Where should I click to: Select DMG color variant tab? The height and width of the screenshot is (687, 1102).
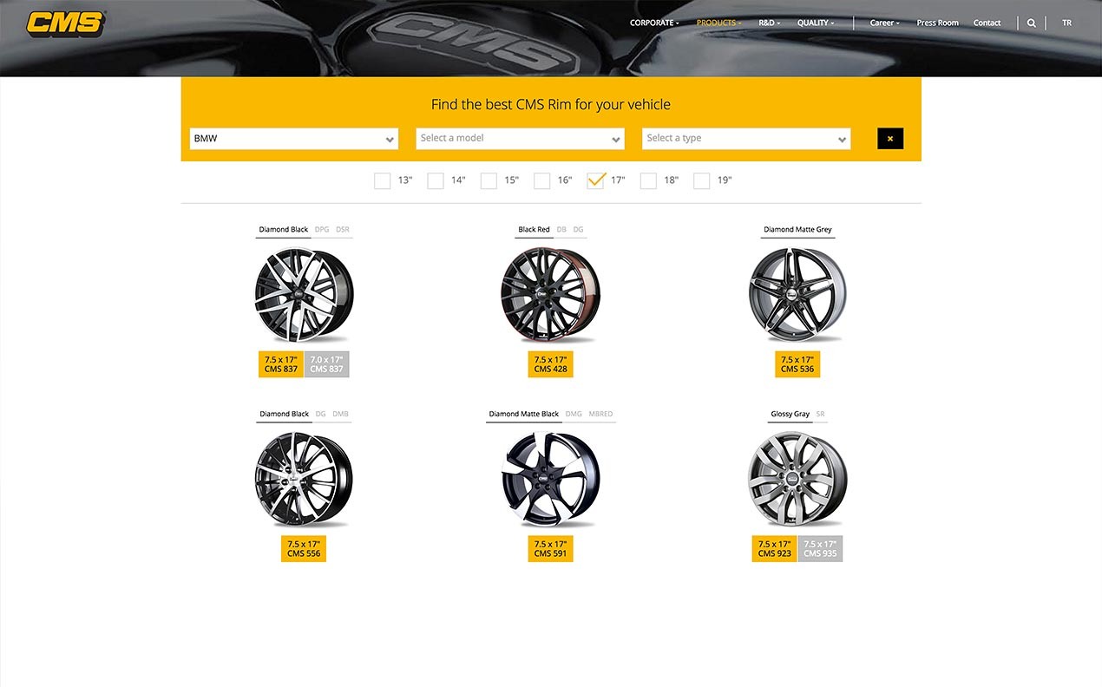click(574, 414)
